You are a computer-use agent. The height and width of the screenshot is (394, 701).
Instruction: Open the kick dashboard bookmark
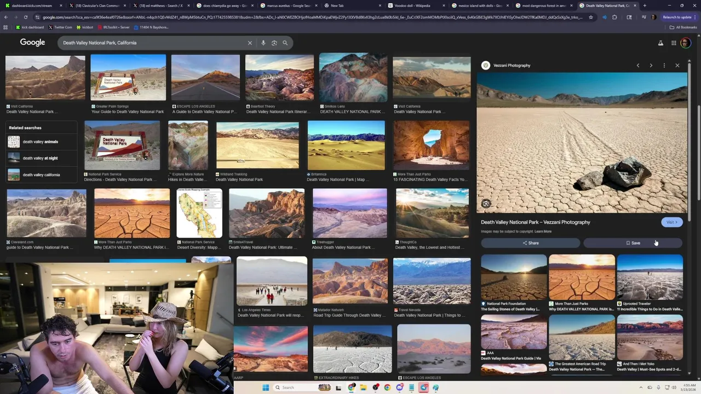[30, 27]
